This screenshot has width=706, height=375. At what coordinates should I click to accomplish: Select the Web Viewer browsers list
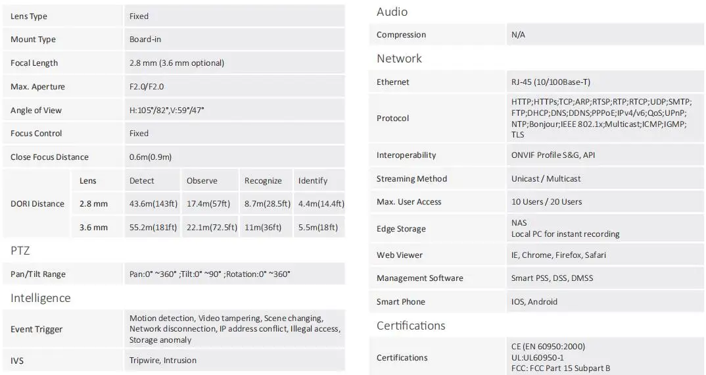(x=558, y=255)
